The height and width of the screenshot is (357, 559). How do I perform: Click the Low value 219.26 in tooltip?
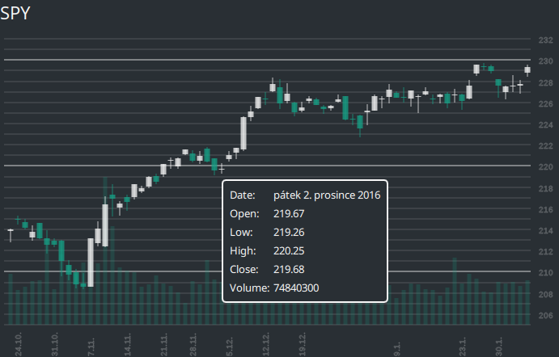pos(289,232)
